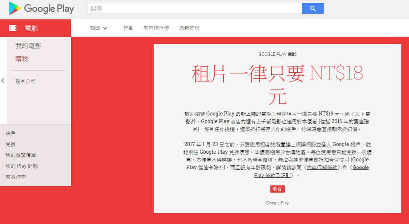The image size is (409, 224).
Task: Open 我的願望清單 wishlist
Action: click(21, 155)
